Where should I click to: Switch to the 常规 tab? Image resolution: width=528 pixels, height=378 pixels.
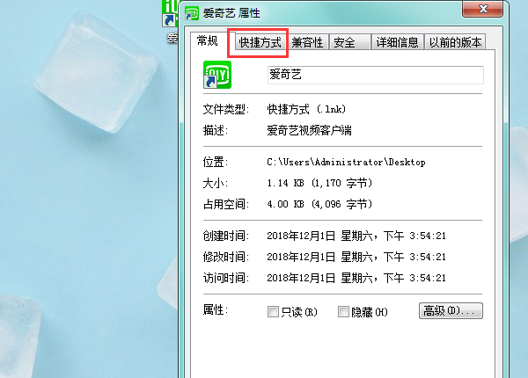208,40
